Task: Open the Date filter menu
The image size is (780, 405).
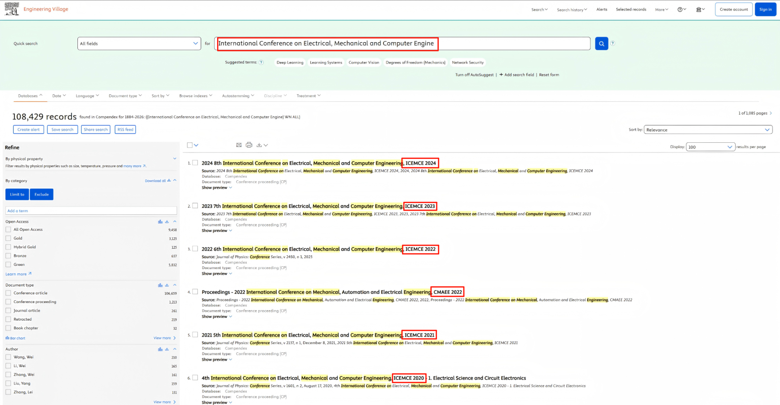Action: pyautogui.click(x=59, y=96)
